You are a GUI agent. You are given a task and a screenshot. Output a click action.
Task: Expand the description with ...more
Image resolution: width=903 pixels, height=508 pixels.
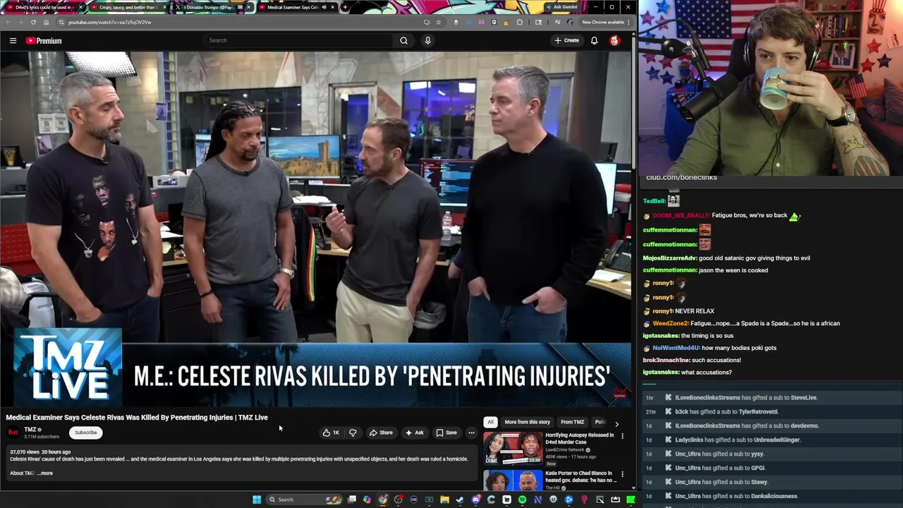[x=45, y=473]
